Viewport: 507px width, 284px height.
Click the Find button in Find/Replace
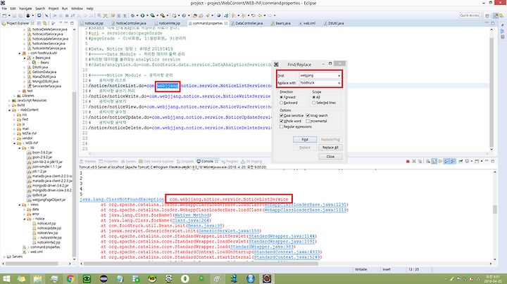(x=305, y=139)
